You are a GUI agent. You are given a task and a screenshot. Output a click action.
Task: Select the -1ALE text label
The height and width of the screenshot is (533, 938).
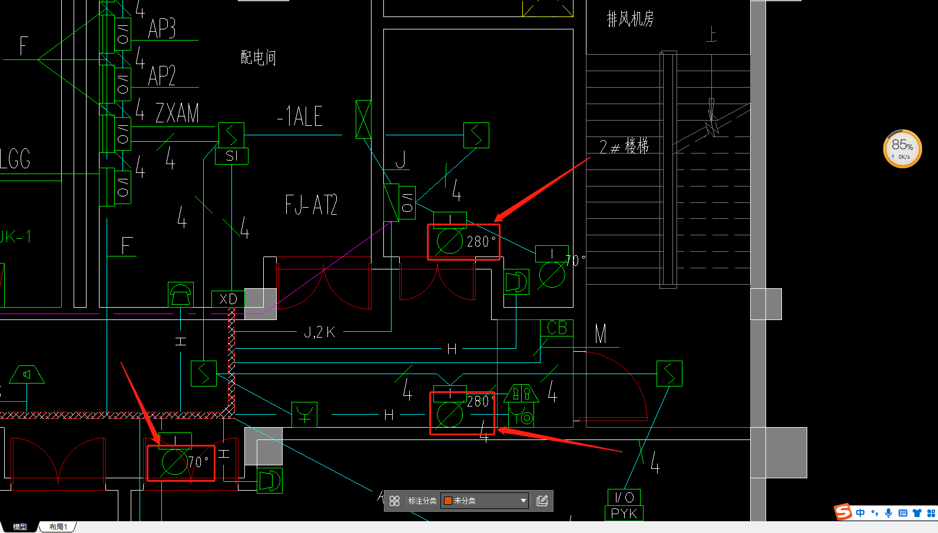[x=300, y=116]
